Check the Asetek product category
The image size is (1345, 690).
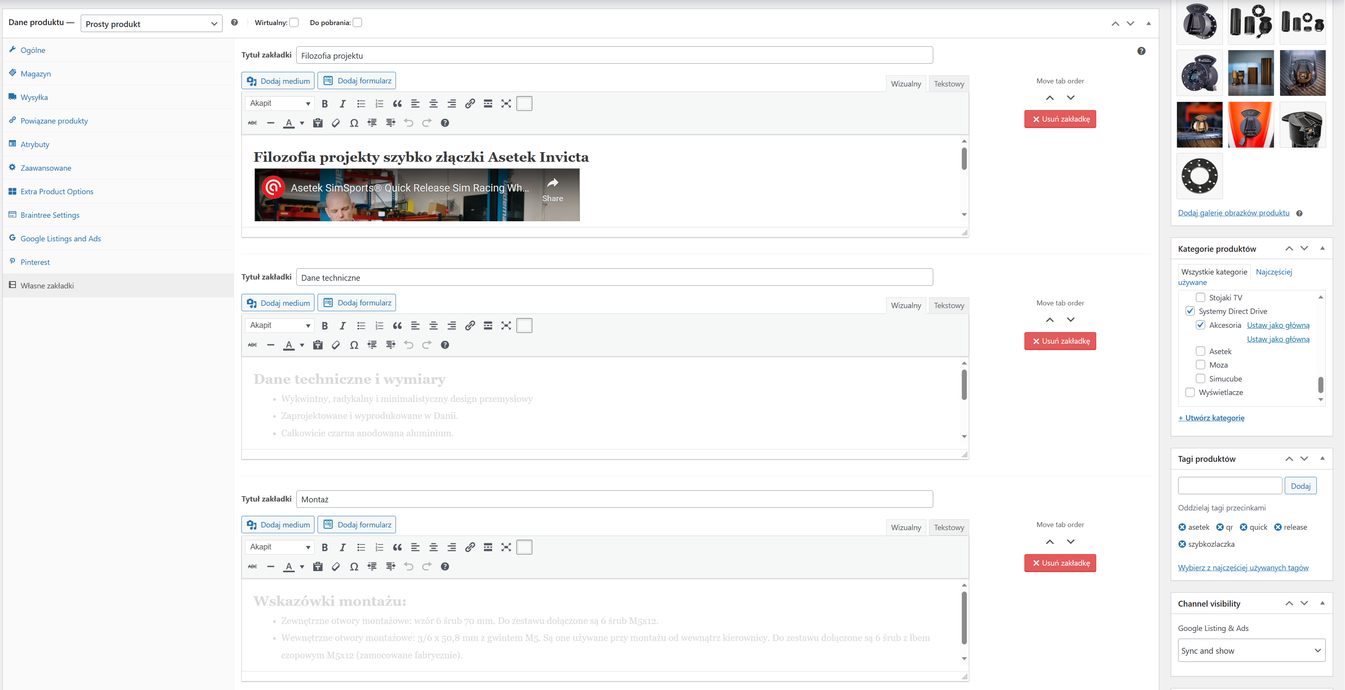tap(1201, 351)
